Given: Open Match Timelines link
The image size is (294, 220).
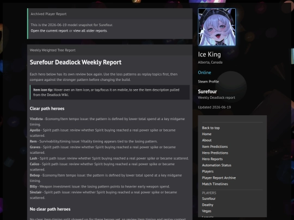Looking at the screenshot, I should coord(215,184).
